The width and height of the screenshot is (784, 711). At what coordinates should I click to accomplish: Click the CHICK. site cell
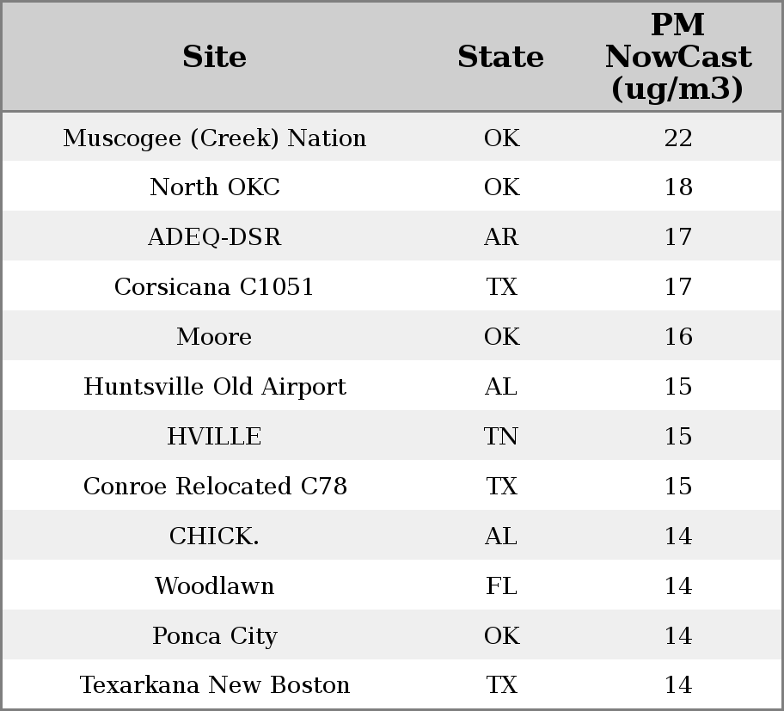(214, 536)
